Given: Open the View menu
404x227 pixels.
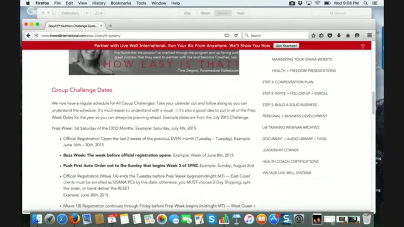Looking at the screenshot, I should coord(82,3).
